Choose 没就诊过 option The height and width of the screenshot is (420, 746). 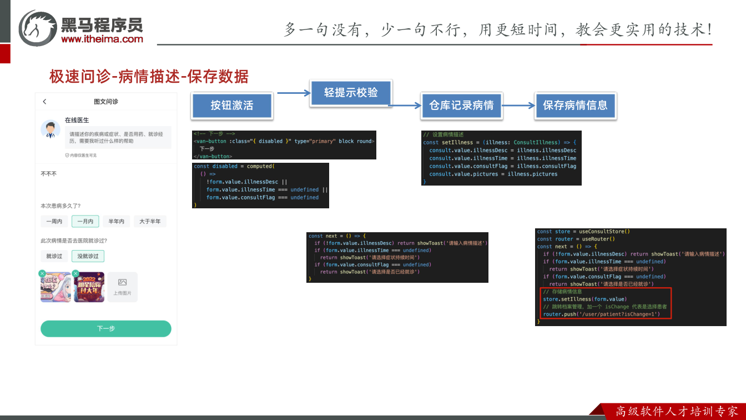click(x=88, y=256)
